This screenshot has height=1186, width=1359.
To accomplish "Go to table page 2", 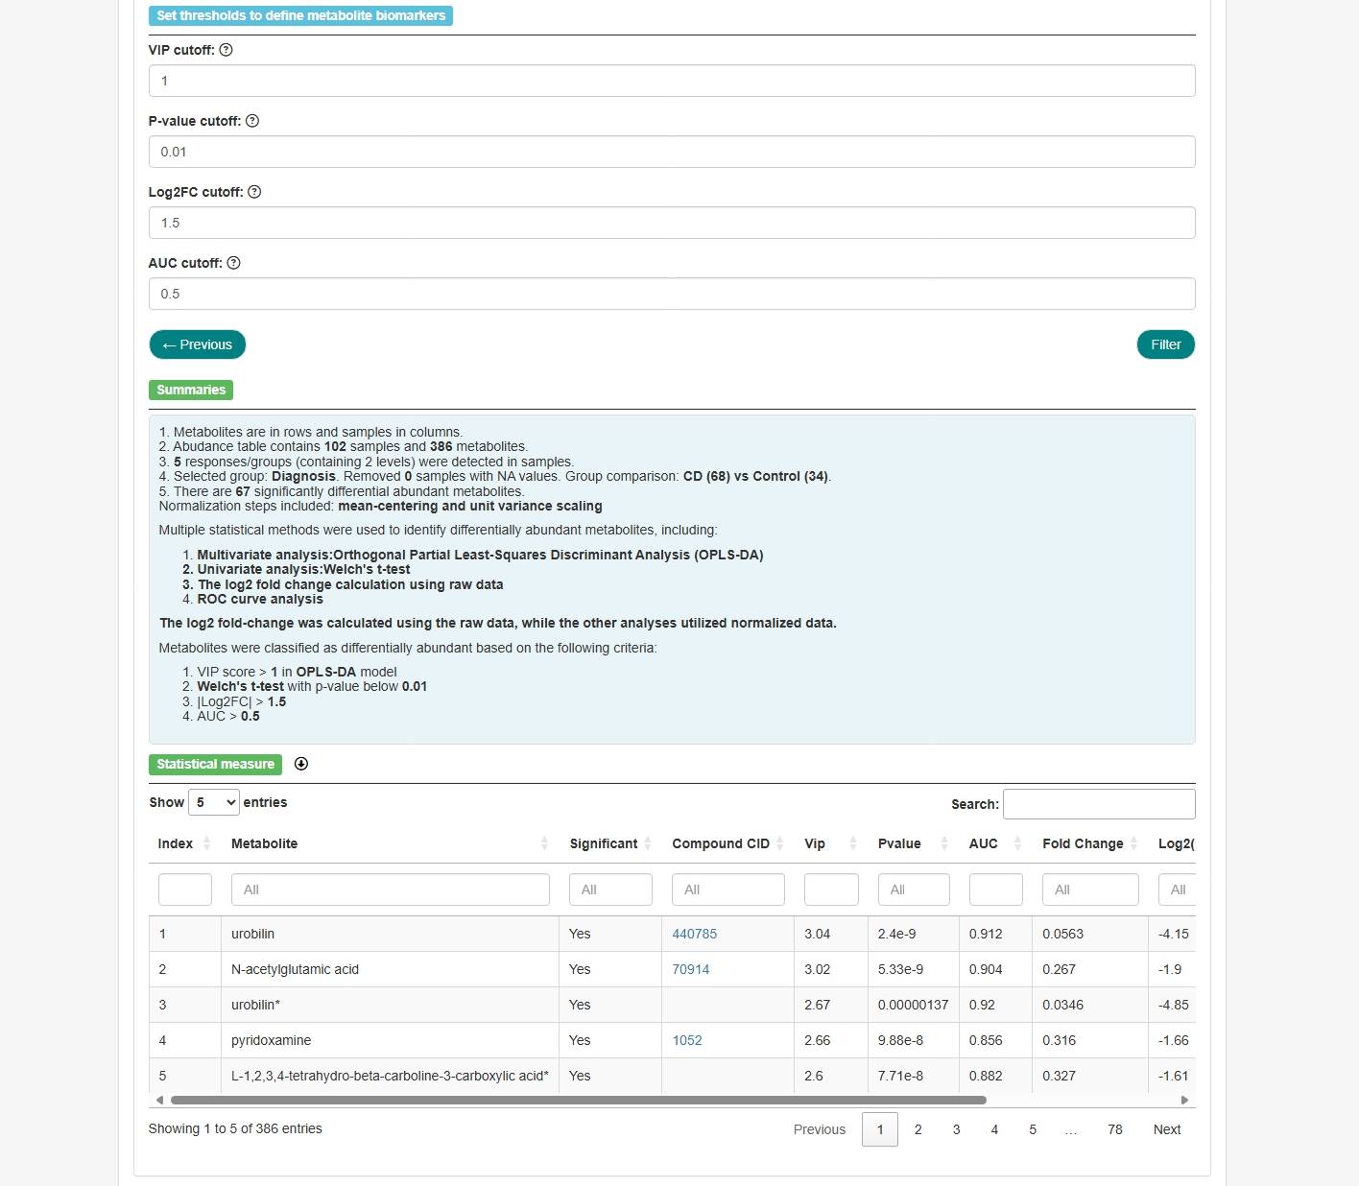I will tap(918, 1129).
